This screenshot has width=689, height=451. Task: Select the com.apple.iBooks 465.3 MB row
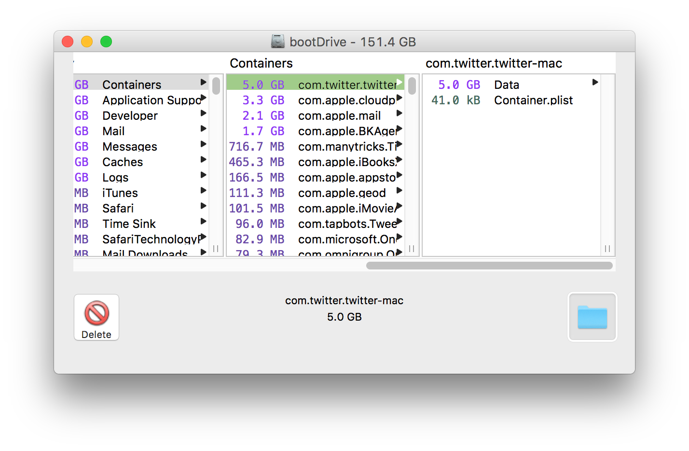coord(316,160)
